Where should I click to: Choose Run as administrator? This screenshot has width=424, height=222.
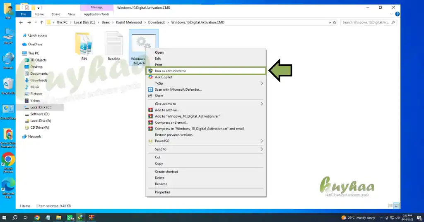tap(205, 71)
